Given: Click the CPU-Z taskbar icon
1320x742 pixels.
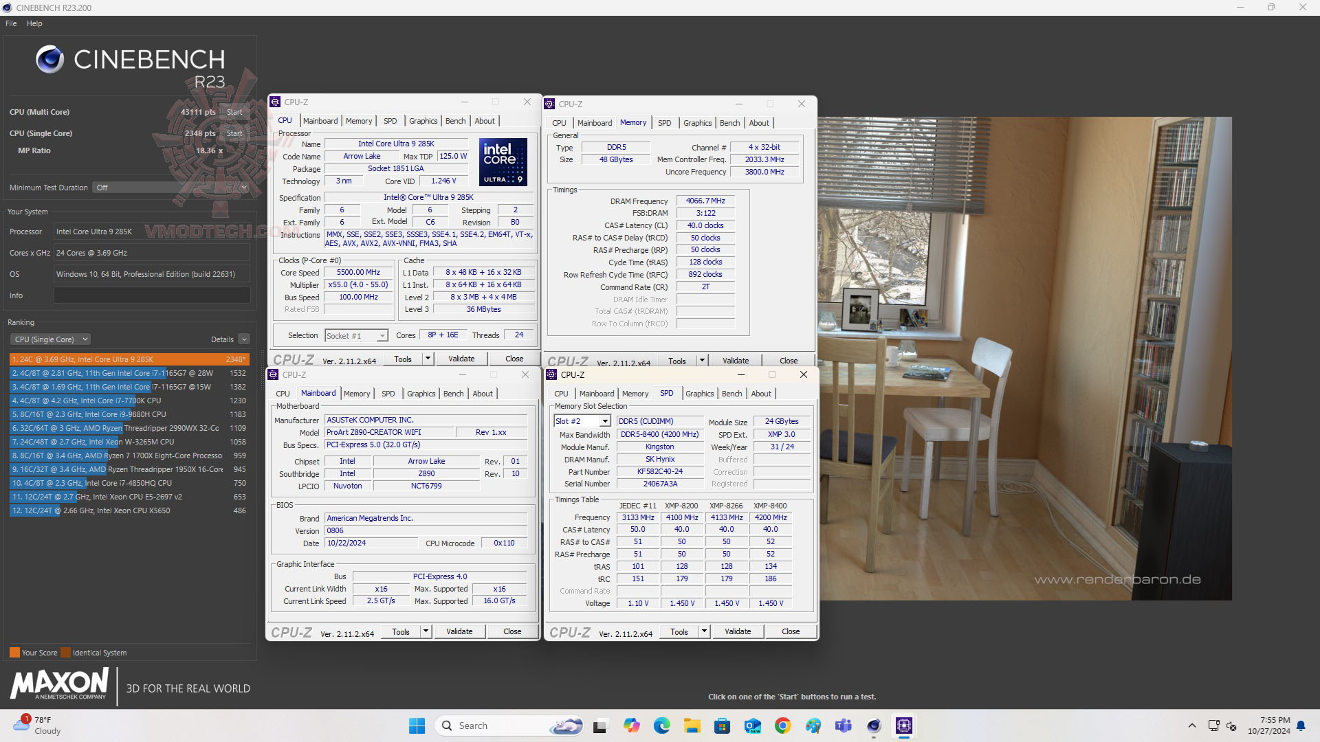Looking at the screenshot, I should [x=903, y=726].
